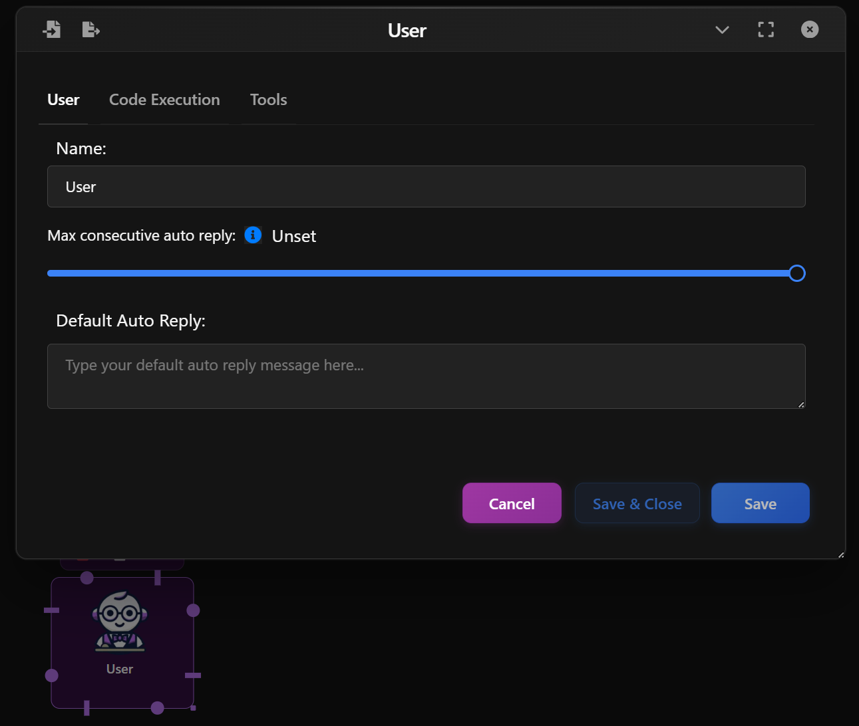Click the resize handle at the modal's bottom-right corner
This screenshot has width=859, height=726.
point(840,554)
